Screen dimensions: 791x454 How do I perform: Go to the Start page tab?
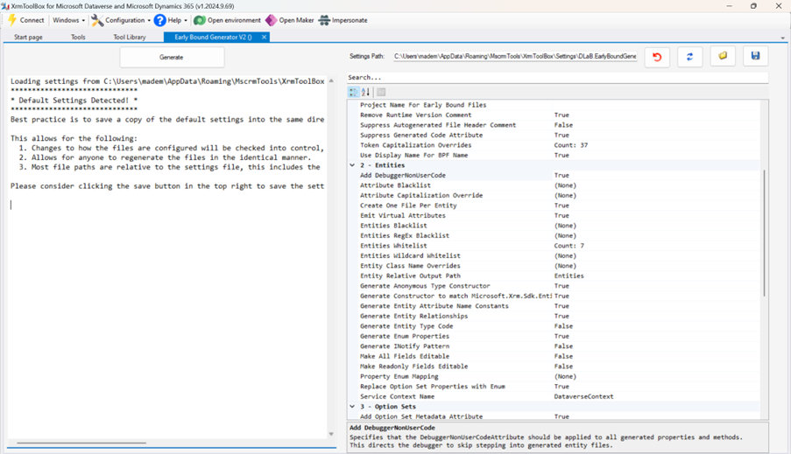click(28, 38)
